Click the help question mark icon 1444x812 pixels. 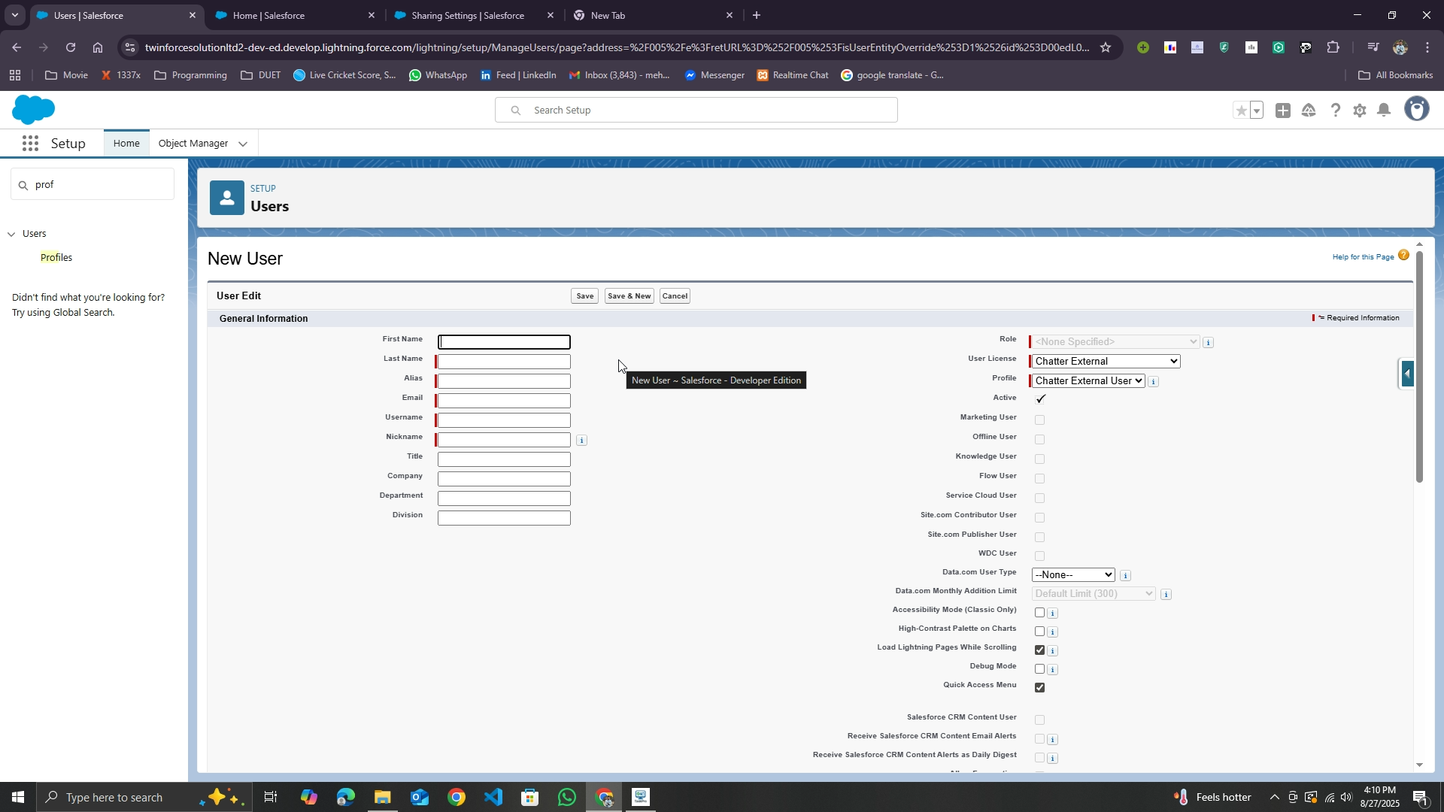(x=1335, y=111)
